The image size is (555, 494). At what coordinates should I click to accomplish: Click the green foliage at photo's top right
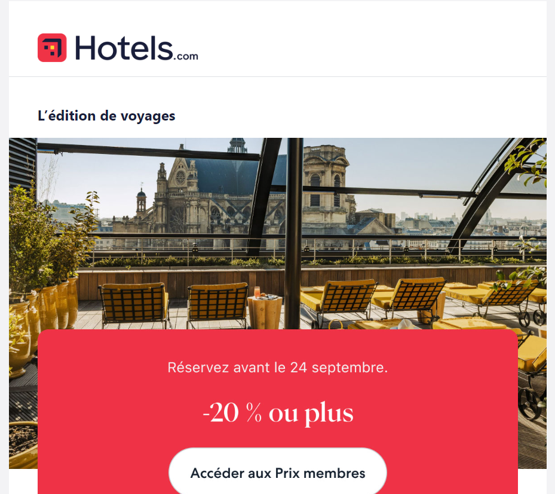(x=526, y=160)
